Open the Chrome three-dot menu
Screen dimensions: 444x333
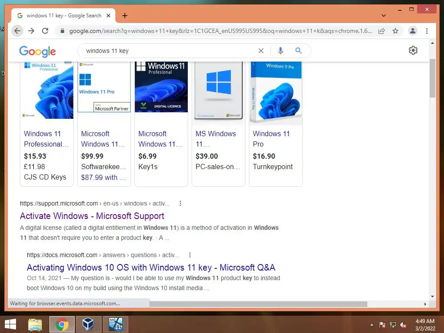[427, 31]
